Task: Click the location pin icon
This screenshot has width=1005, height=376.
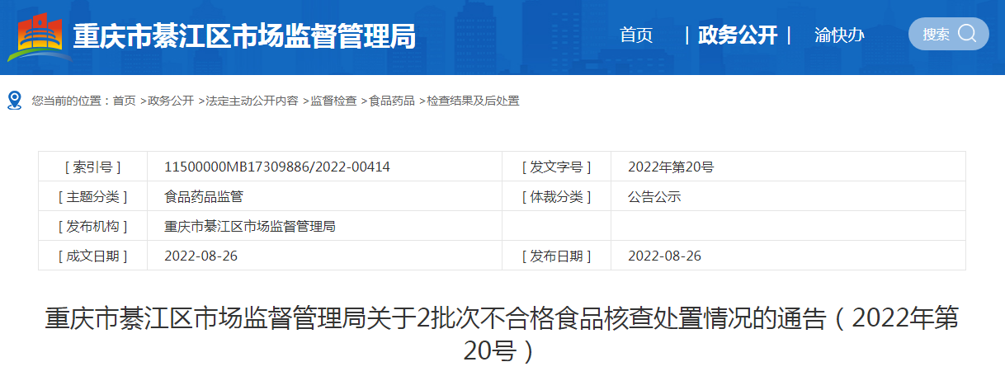Action: click(x=14, y=101)
